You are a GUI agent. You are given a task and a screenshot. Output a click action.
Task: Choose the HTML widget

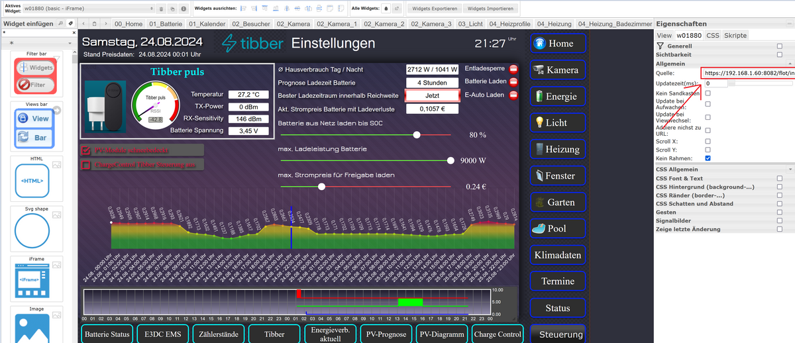pyautogui.click(x=36, y=180)
